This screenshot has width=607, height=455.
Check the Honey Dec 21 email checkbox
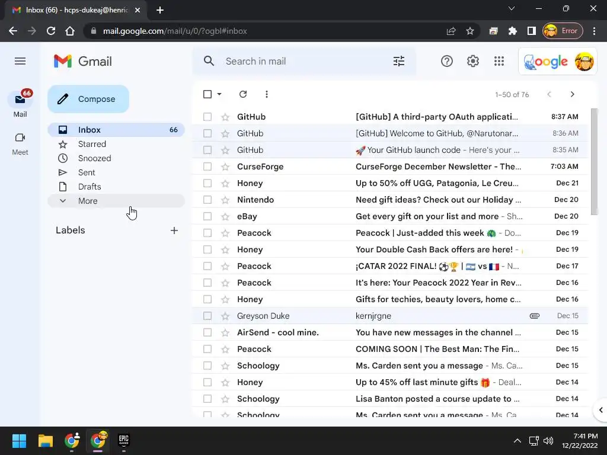coord(207,184)
